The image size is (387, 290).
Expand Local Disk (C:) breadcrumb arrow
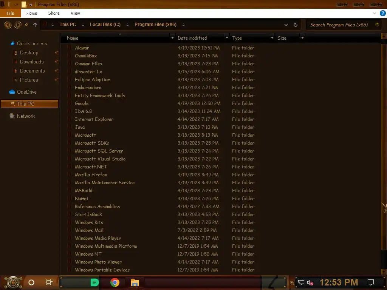pyautogui.click(x=127, y=25)
